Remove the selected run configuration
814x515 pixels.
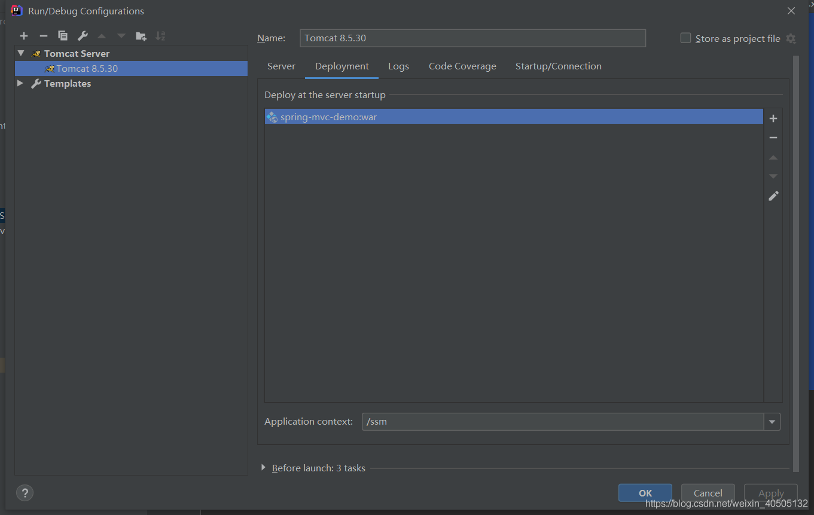pyautogui.click(x=43, y=36)
